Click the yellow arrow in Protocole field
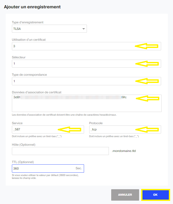The width and height of the screenshot is (173, 204). coord(147,129)
